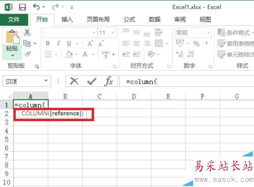The image size is (254, 187).
Task: Click the Merge and Center icon
Action: coord(158,43)
